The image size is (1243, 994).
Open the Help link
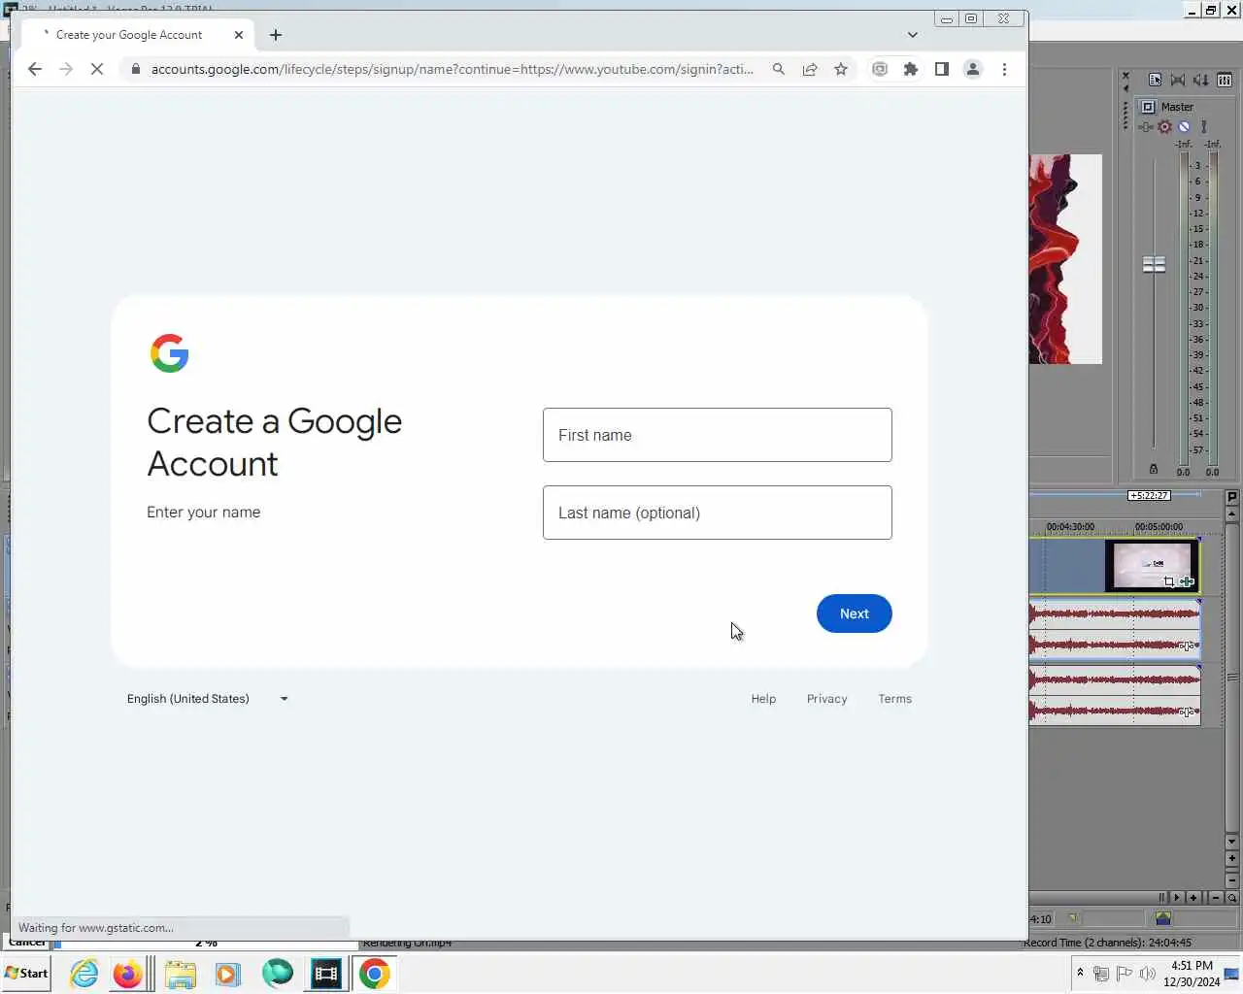pos(763,699)
